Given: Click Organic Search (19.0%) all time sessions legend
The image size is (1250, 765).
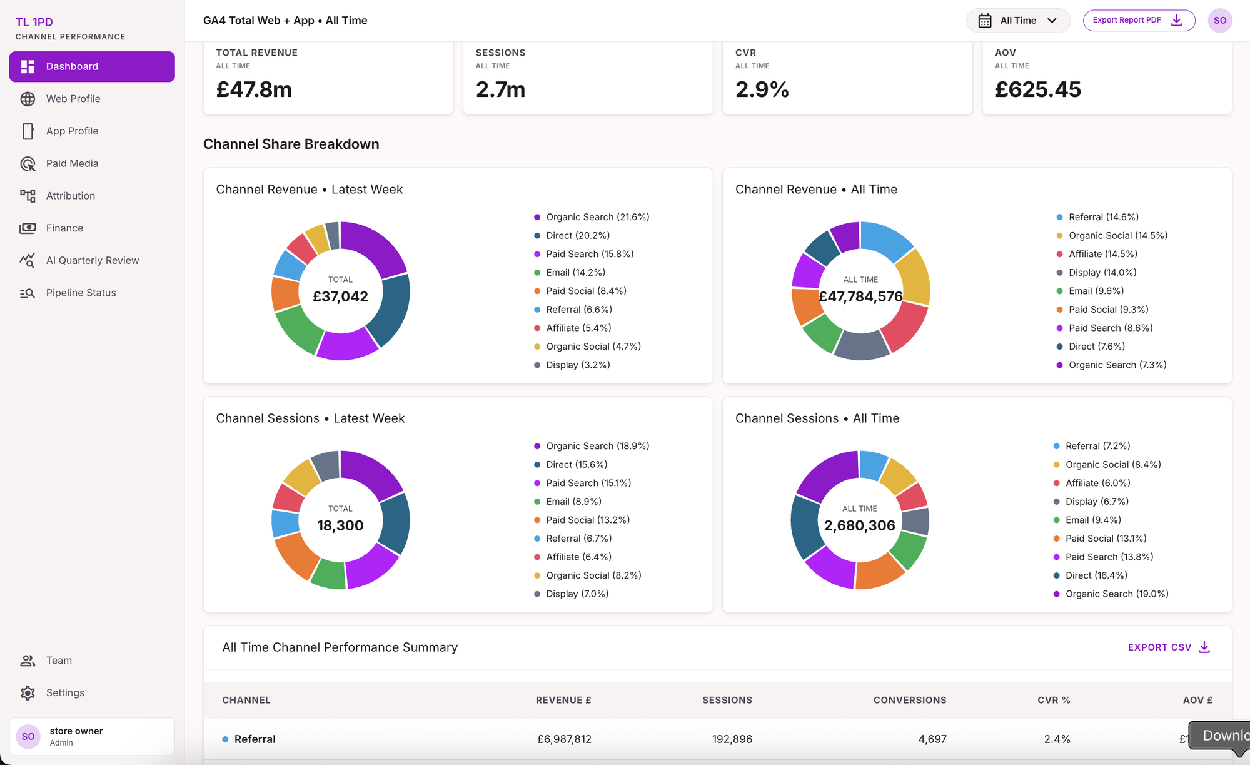Looking at the screenshot, I should tap(1111, 594).
